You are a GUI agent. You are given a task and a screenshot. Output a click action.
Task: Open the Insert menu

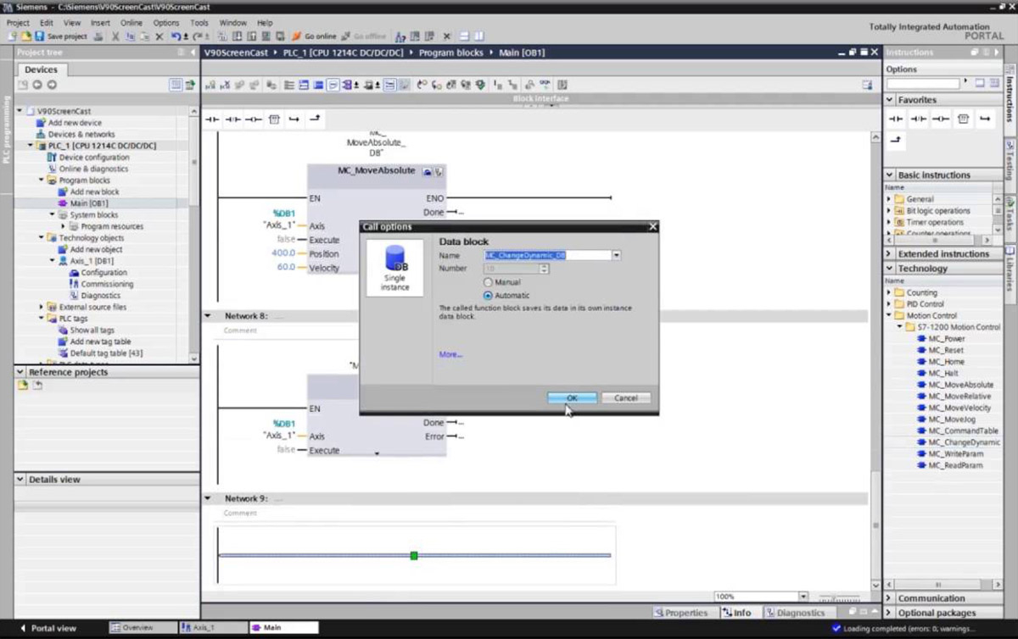[100, 23]
